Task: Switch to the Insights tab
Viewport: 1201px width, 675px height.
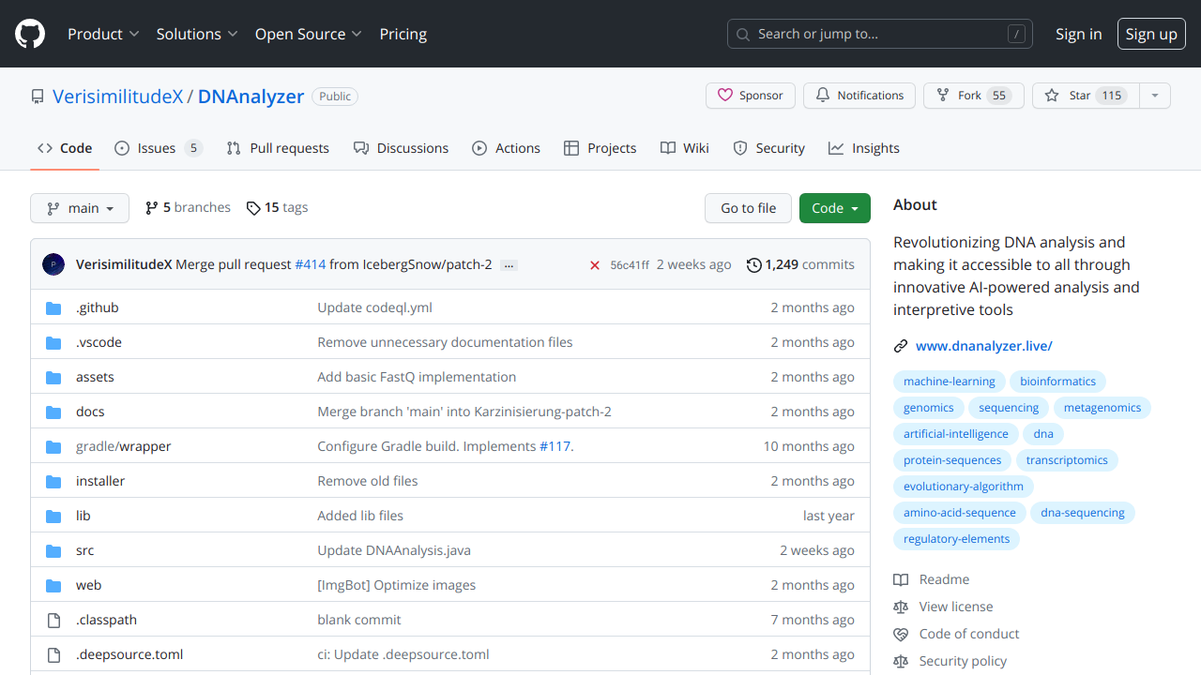Action: point(864,148)
